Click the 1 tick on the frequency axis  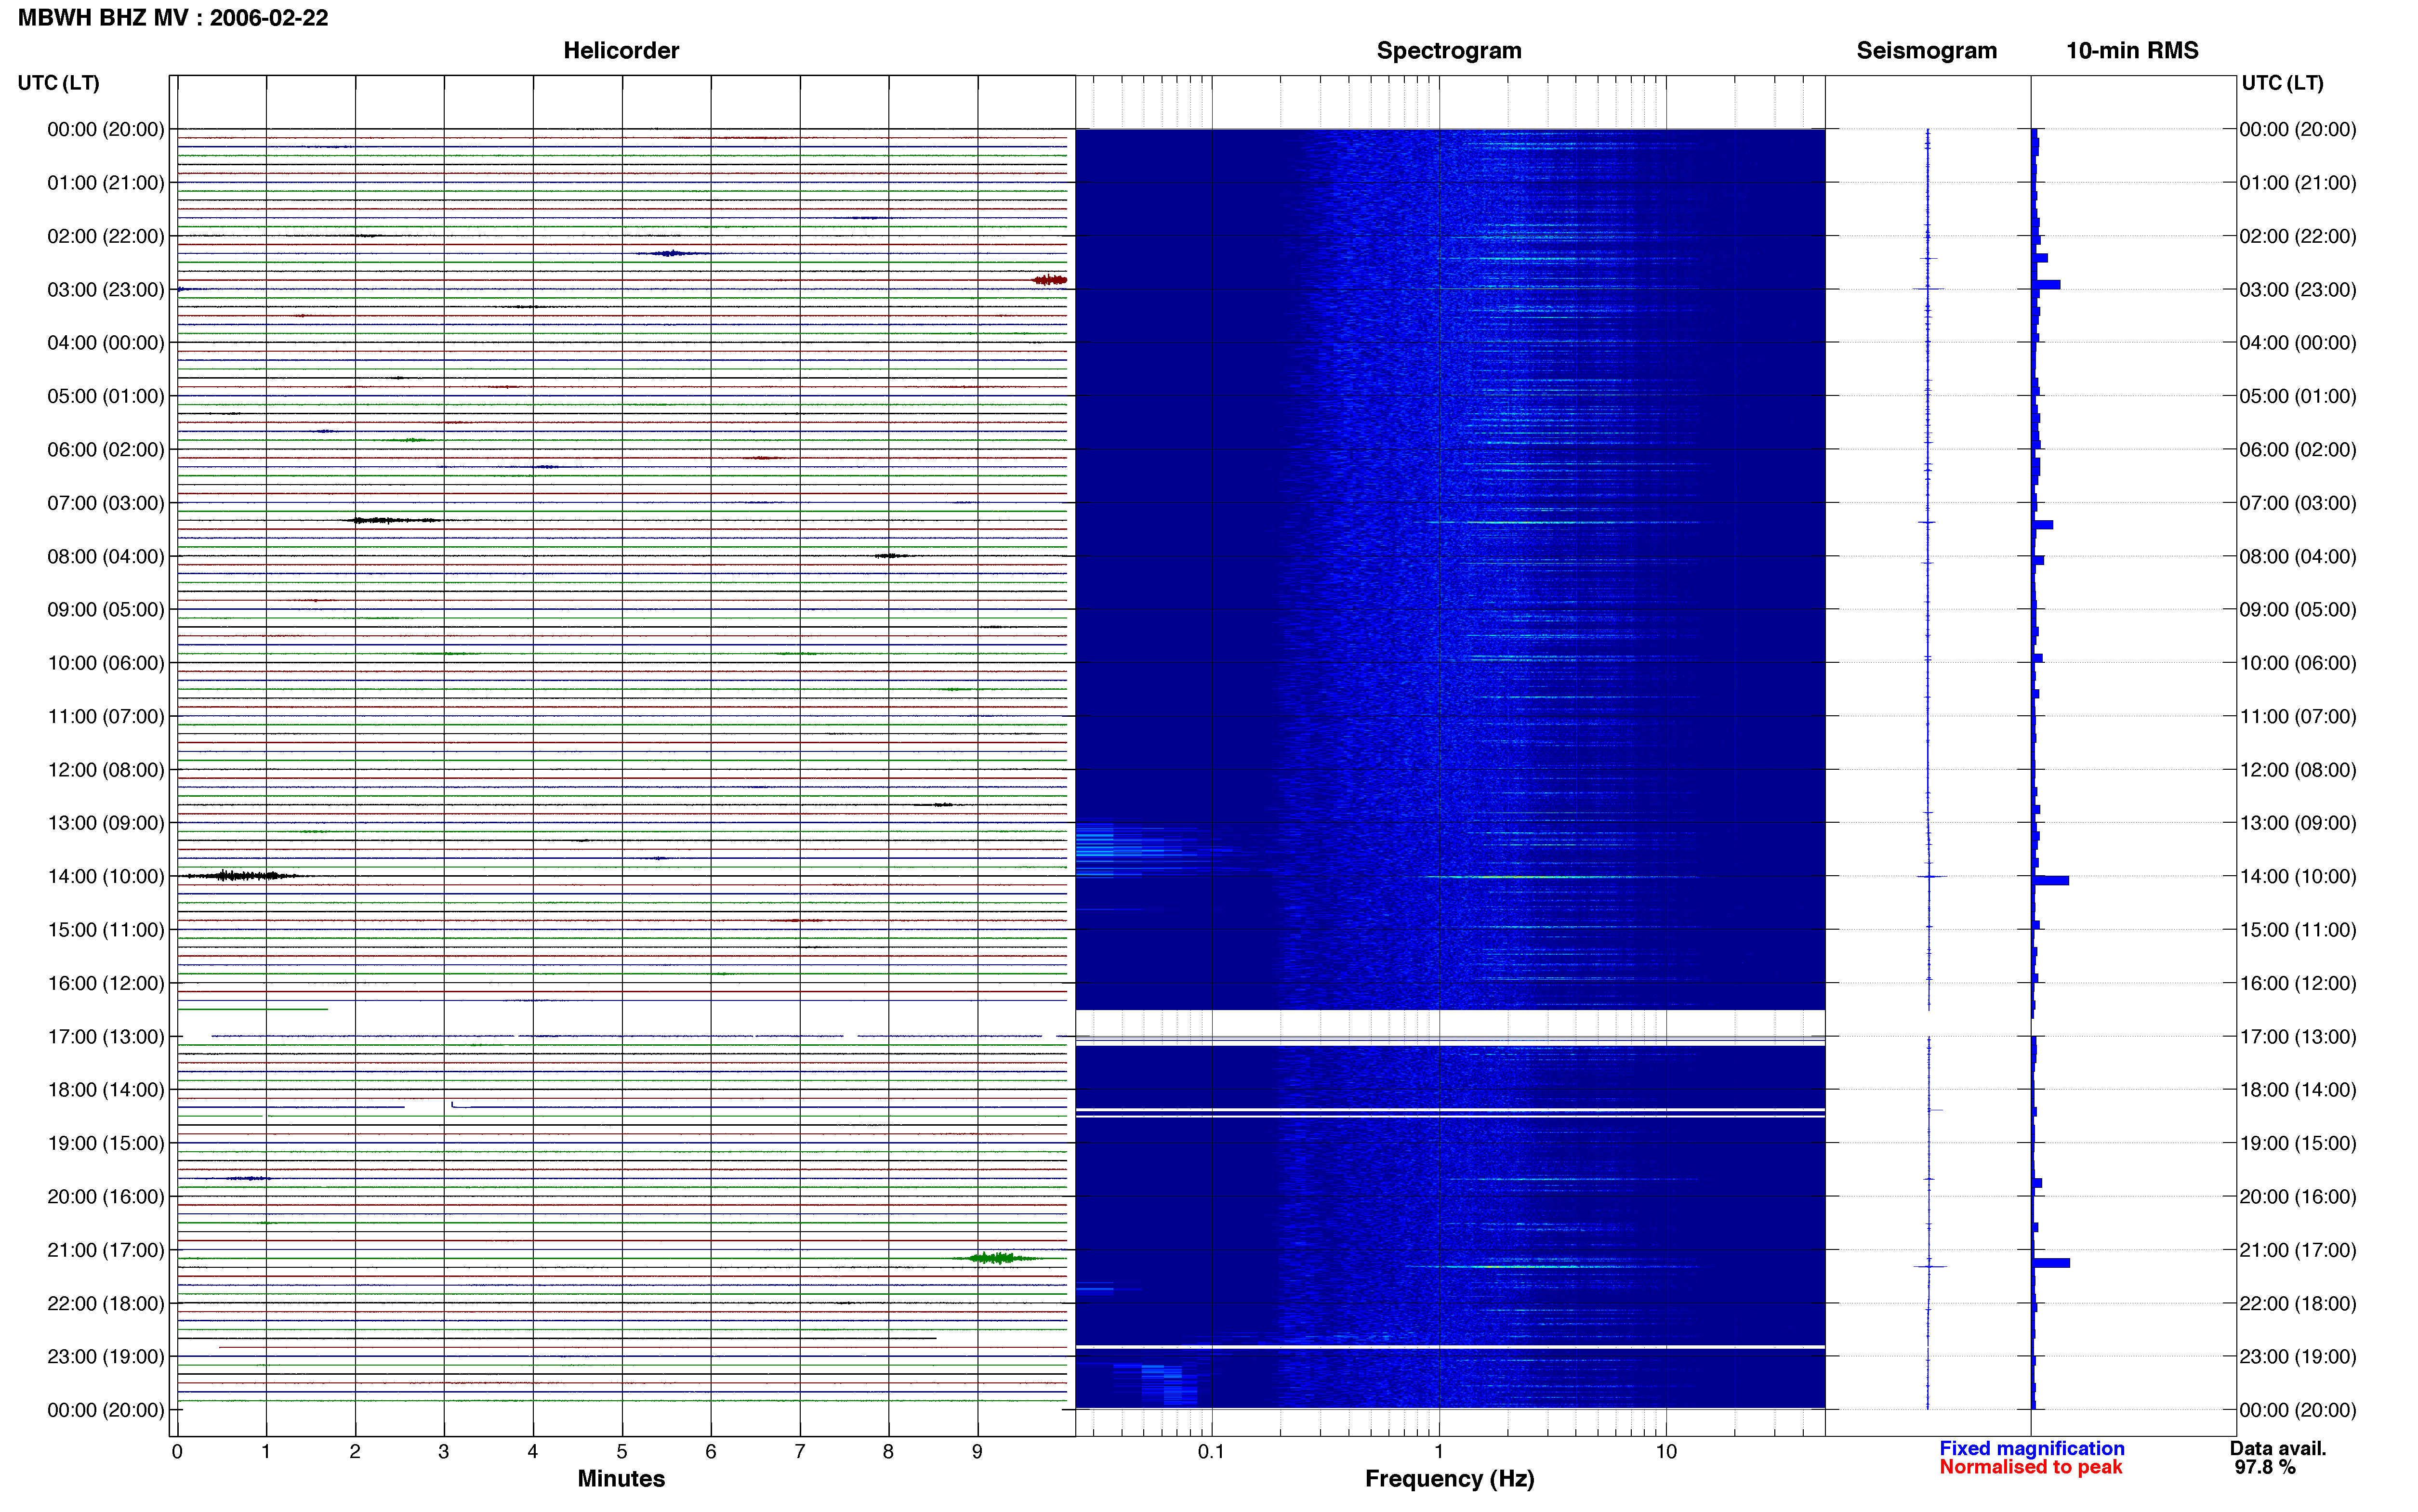click(1439, 1451)
